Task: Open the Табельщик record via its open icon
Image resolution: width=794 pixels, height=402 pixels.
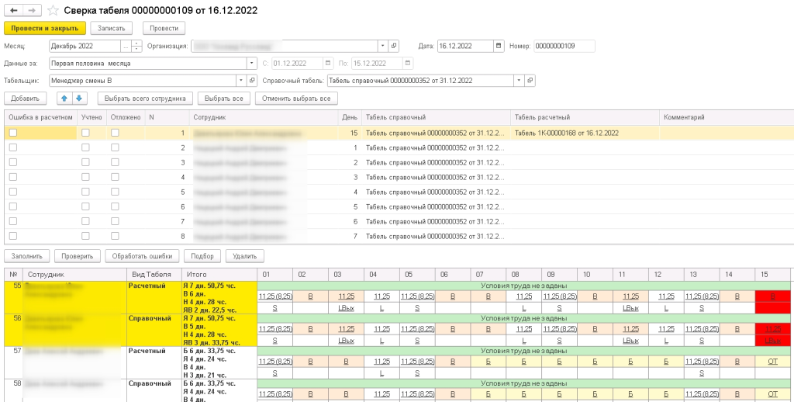Action: click(x=252, y=81)
